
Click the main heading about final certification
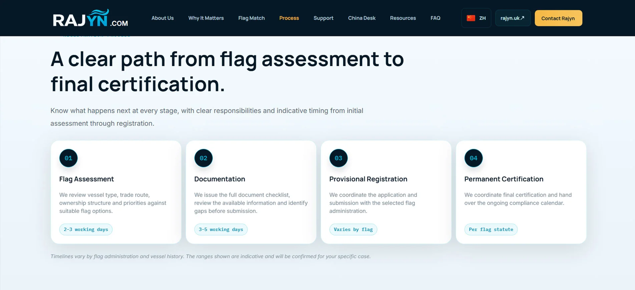coord(227,71)
